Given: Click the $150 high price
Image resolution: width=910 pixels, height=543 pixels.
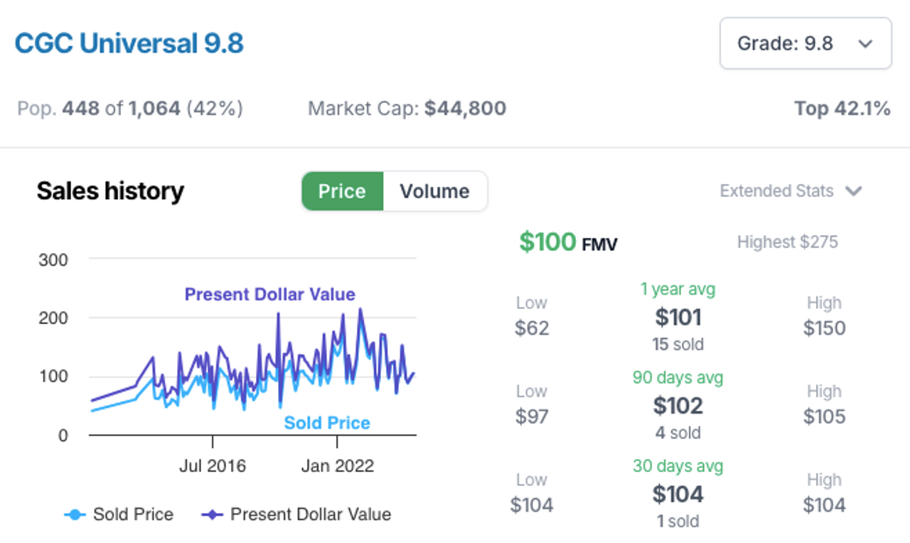Looking at the screenshot, I should [x=825, y=328].
